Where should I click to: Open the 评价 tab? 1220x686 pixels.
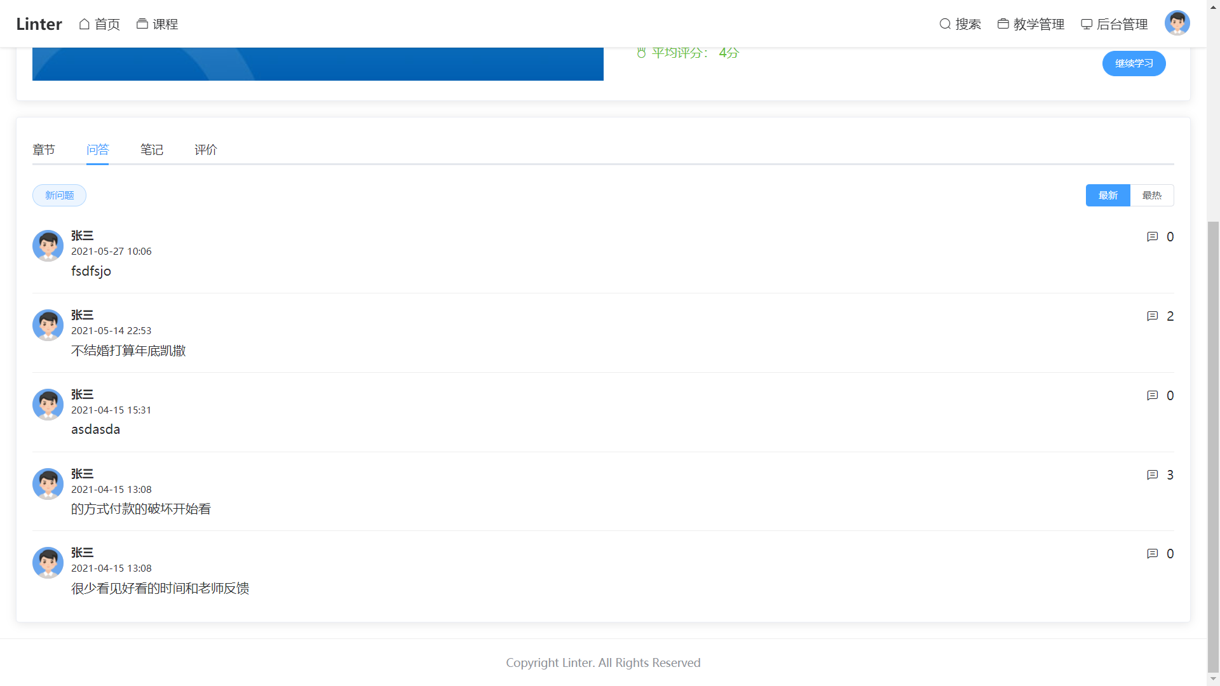206,150
